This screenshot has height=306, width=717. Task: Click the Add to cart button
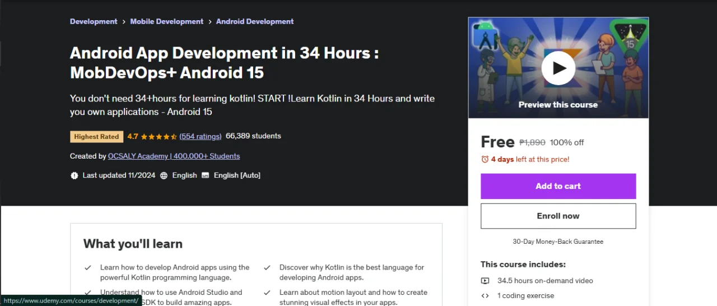(558, 186)
